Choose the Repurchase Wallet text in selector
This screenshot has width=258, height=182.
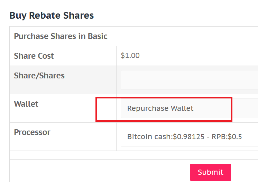tap(160, 108)
